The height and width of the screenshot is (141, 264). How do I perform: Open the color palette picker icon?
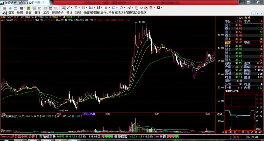click(151, 8)
